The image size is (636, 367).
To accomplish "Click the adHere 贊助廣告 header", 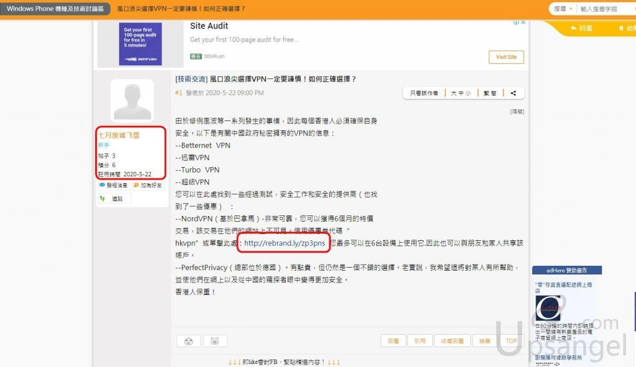I will [566, 270].
